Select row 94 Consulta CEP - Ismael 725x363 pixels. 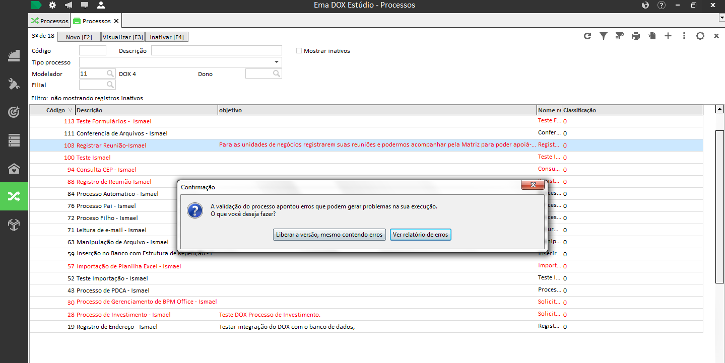[366, 170]
